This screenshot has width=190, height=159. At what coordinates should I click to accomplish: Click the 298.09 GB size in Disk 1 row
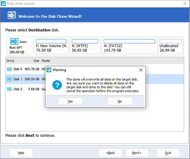pos(32,79)
